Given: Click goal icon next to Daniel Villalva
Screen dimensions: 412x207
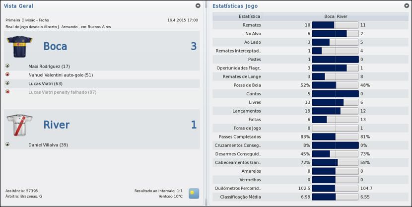Looking at the screenshot, I should click(x=7, y=144).
